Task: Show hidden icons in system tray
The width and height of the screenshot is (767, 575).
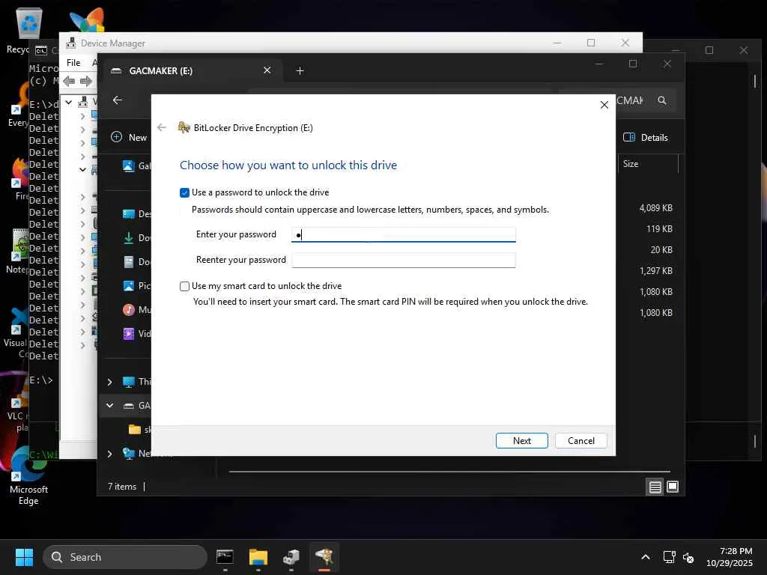Action: [x=646, y=557]
